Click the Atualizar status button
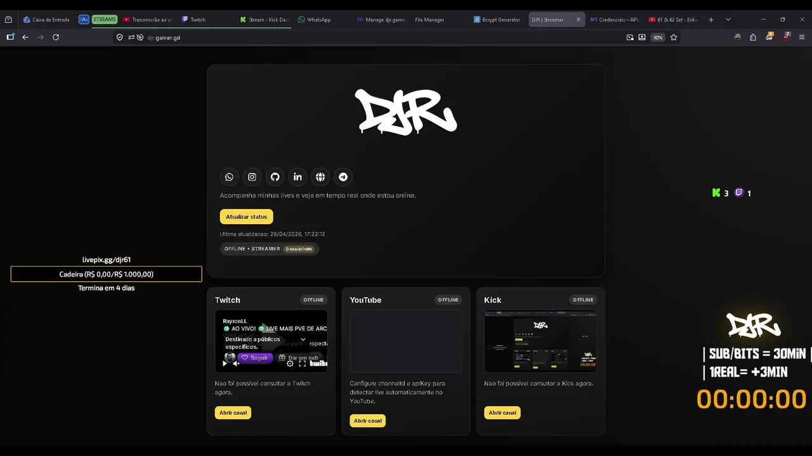Image resolution: width=812 pixels, height=456 pixels. [246, 217]
